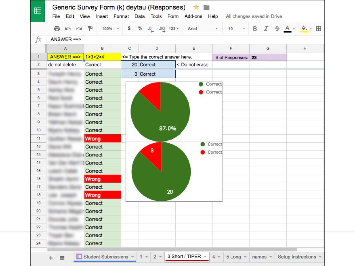Star this spreadsheet document
Viewport: 355px width, 266px height.
(196, 8)
